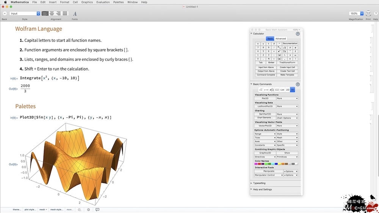Screen dimensions: 379x213
Task: Click the square root icon in Basic Commands
Action: 261,90
